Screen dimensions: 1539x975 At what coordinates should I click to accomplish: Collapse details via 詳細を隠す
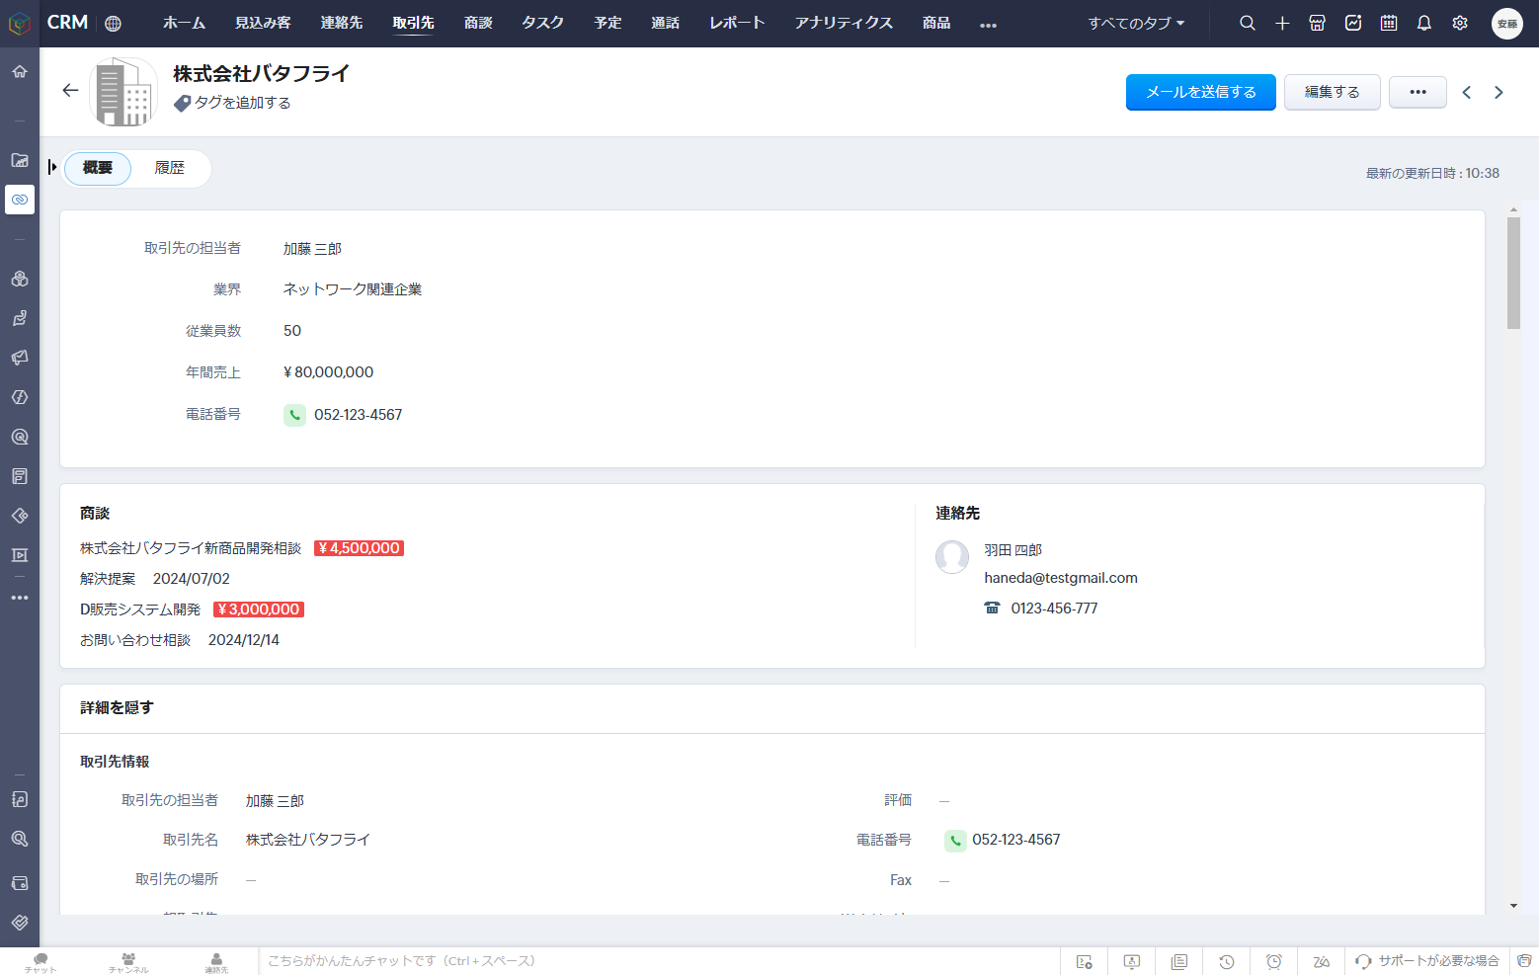click(117, 707)
